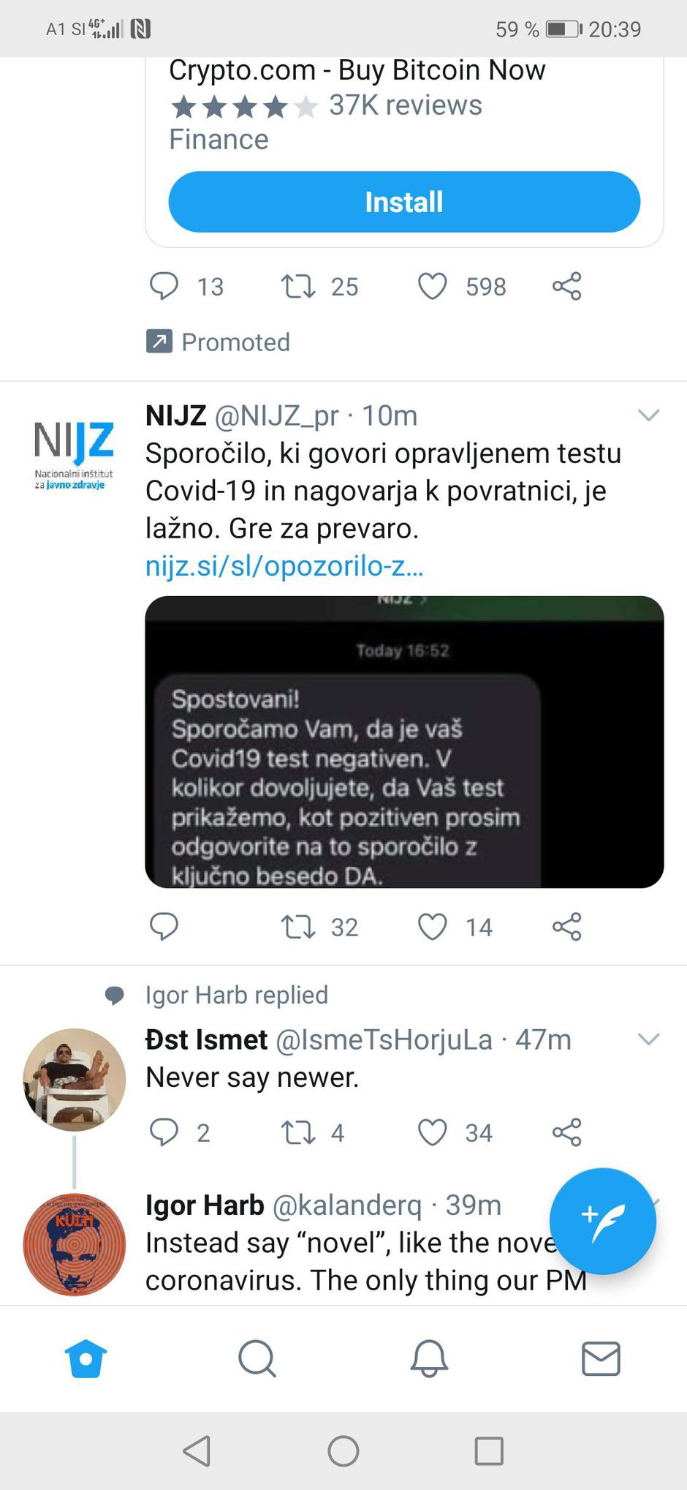Screen dimensions: 687x1490
Task: Like Đst Ismet's "Never say newer" tweet
Action: click(x=432, y=1132)
